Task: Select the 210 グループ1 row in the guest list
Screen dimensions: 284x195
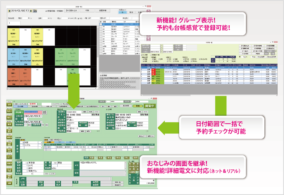Action: point(122,34)
